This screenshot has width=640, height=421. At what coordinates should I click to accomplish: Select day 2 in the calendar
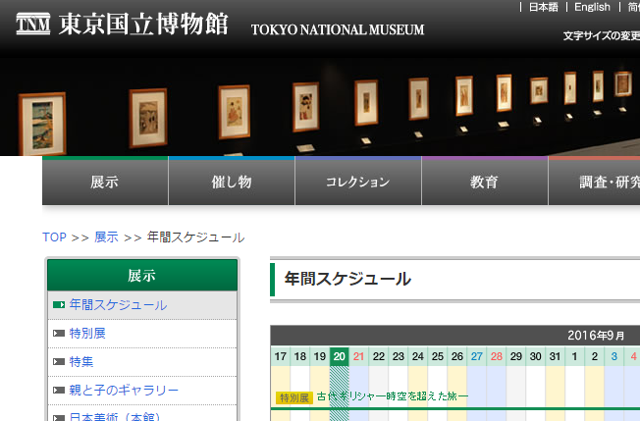[x=594, y=356]
